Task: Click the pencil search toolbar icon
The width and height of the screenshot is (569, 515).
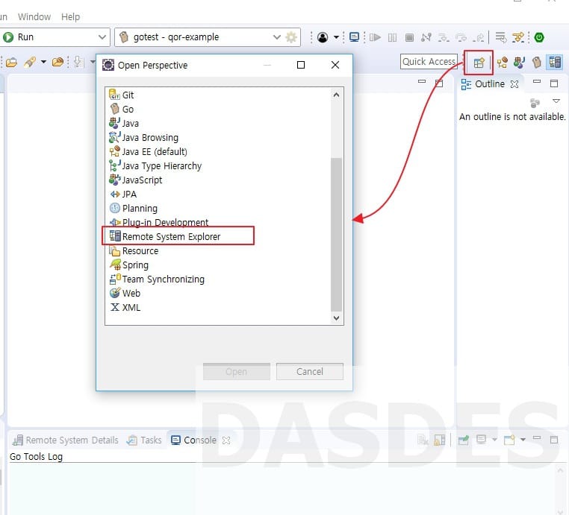Action: click(x=30, y=63)
